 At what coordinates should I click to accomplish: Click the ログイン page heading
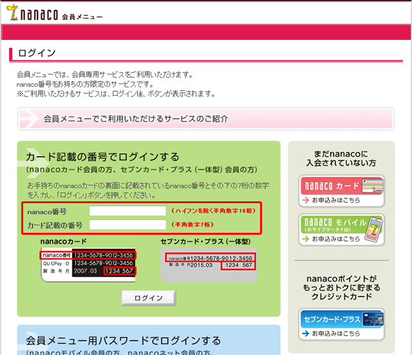pos(37,53)
